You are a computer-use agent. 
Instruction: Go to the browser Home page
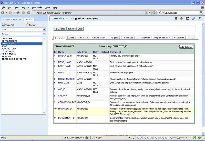pos(29,13)
